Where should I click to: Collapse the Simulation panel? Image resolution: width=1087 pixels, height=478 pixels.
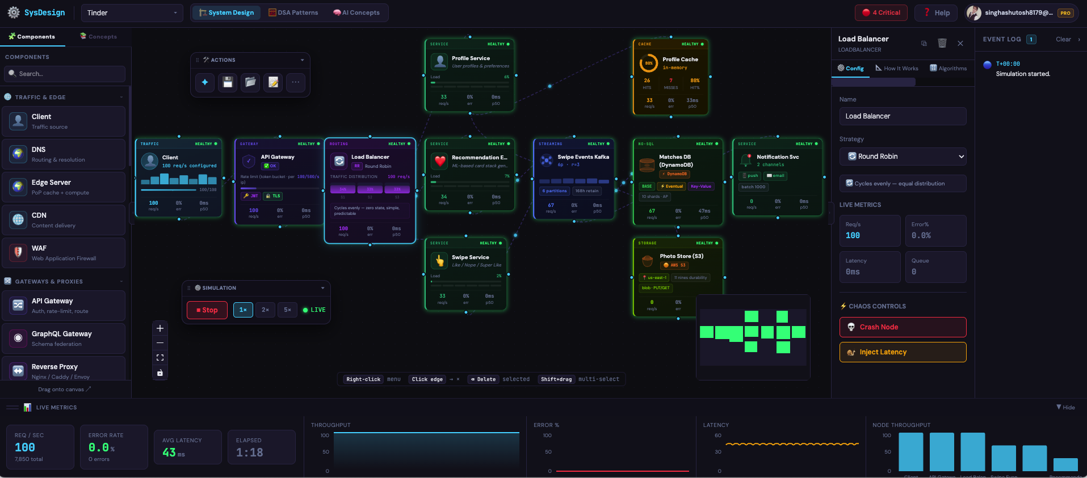[322, 288]
